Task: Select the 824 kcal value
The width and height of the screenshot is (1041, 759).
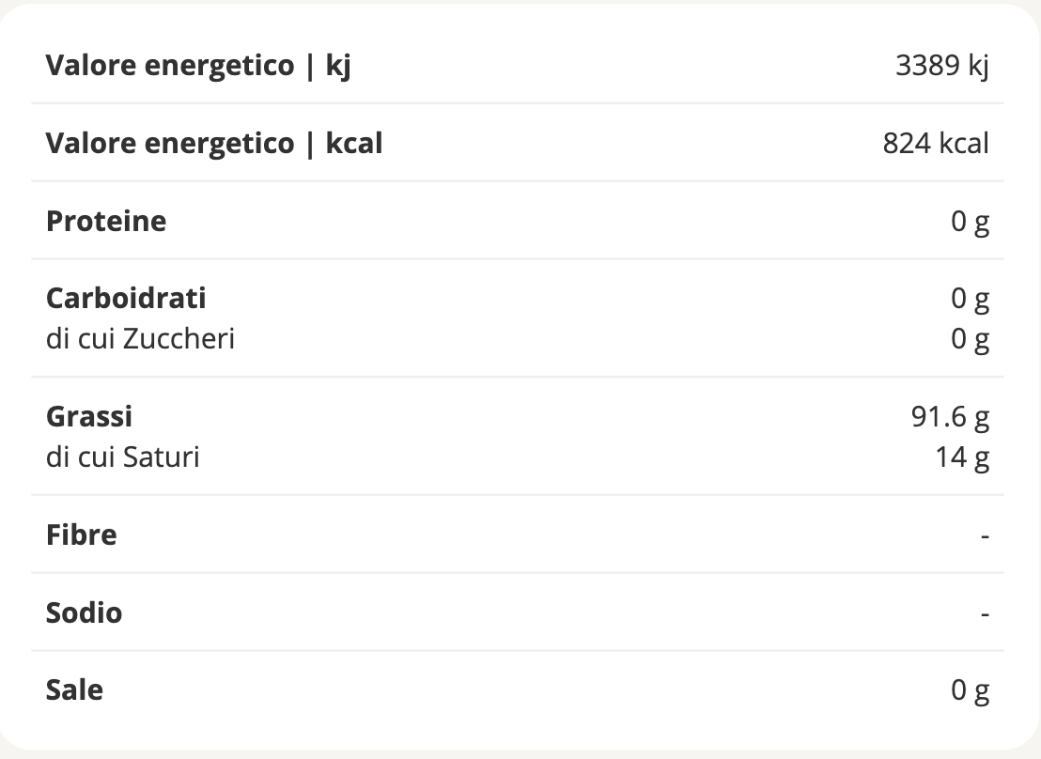Action: 936,144
